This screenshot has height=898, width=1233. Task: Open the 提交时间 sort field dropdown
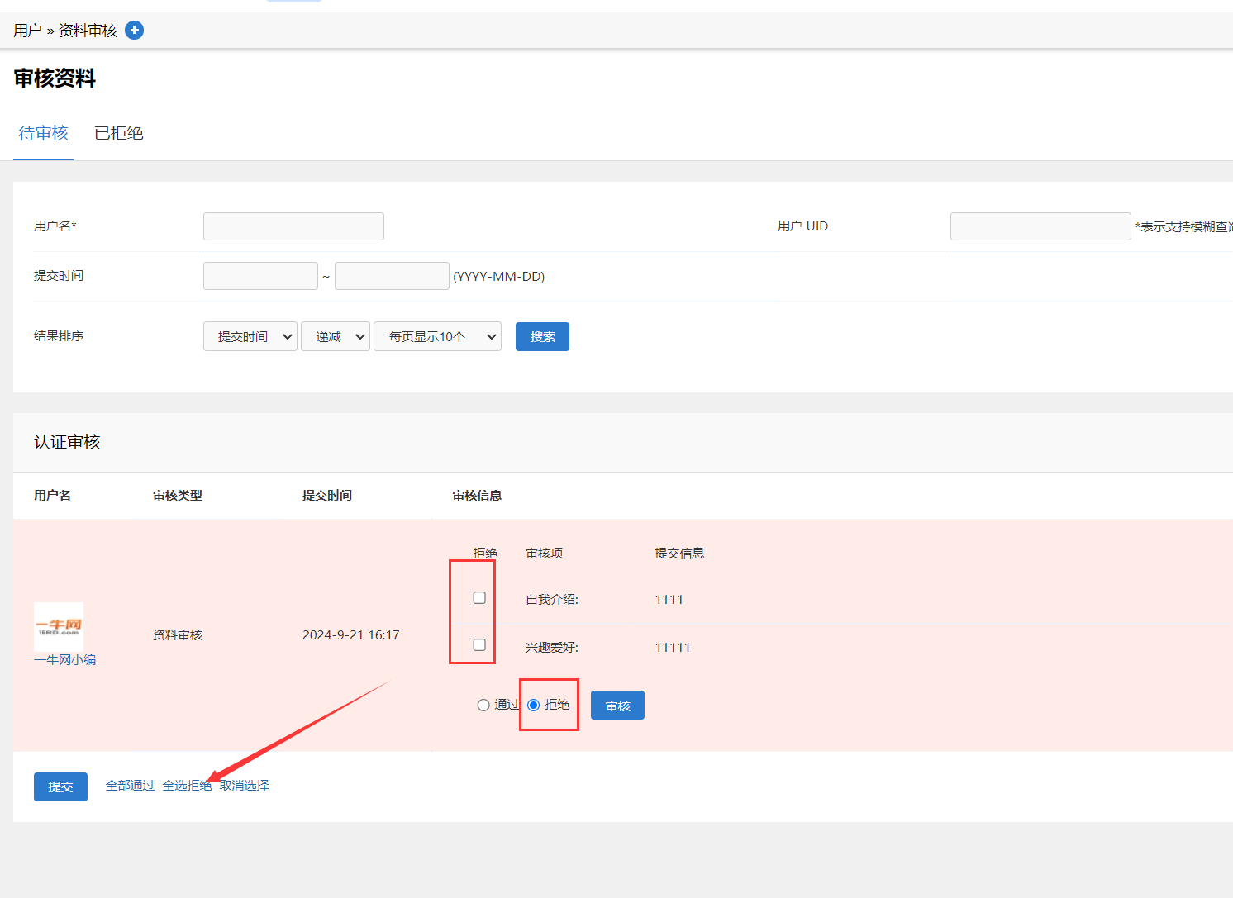pyautogui.click(x=250, y=336)
